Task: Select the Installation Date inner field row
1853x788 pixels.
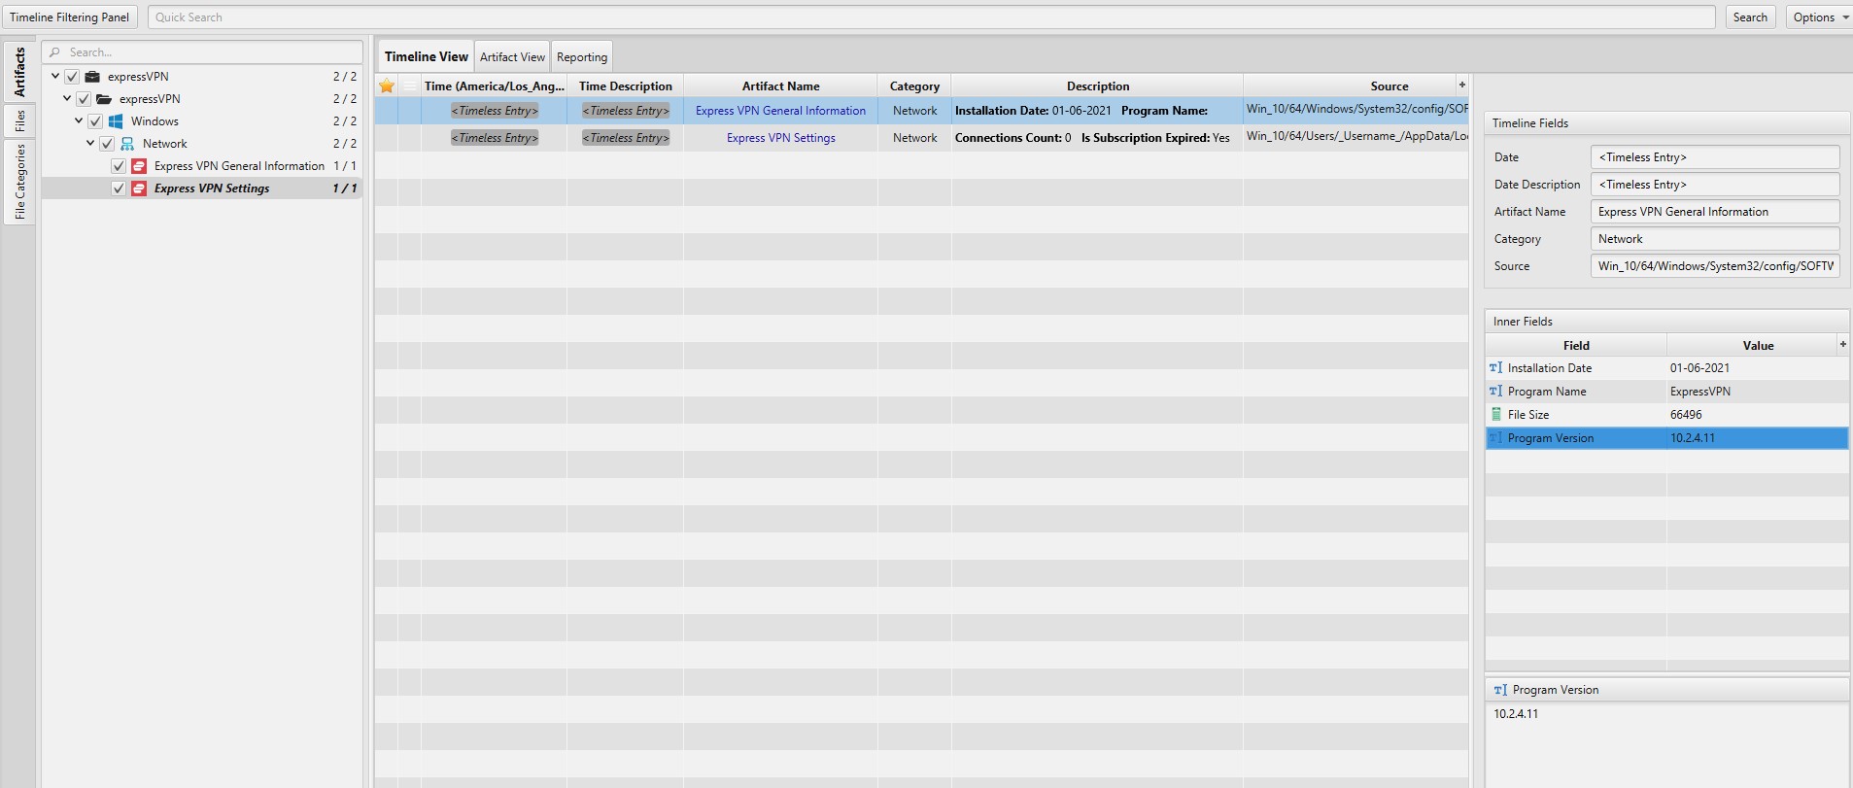Action: click(x=1666, y=368)
